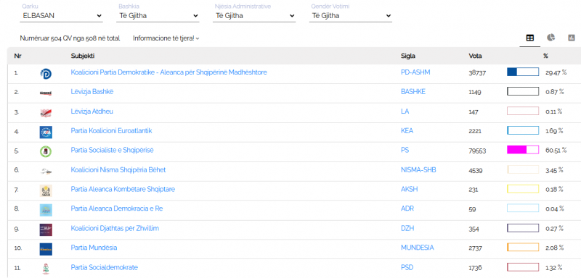Click the magenta PS percentage bar
Screen dimensions: 581x278
[x=523, y=150]
